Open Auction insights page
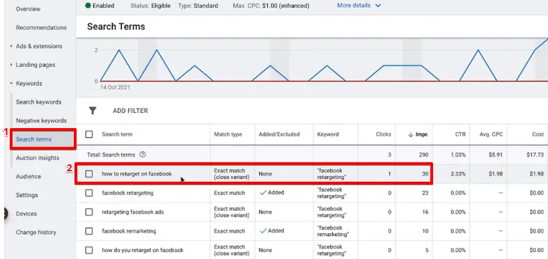Screen dimensions: 548x259 click(38, 158)
